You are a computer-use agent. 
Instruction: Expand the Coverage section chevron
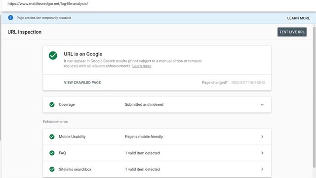point(262,104)
